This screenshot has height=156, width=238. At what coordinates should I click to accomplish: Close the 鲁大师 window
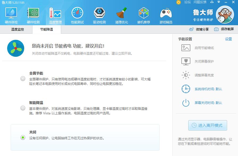tap(233, 2)
